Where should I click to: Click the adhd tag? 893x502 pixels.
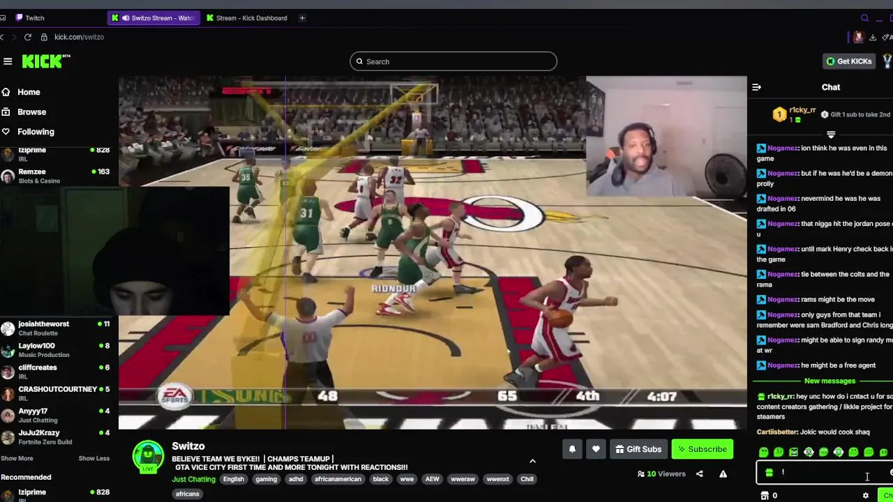[x=296, y=480]
